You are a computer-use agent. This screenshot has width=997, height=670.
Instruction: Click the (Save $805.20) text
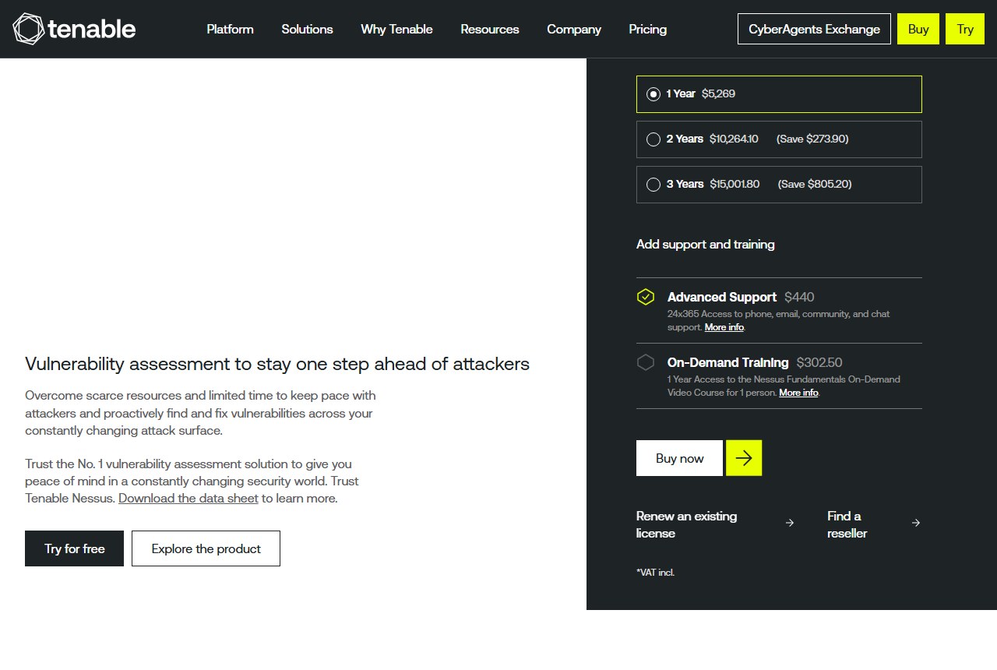click(x=815, y=184)
